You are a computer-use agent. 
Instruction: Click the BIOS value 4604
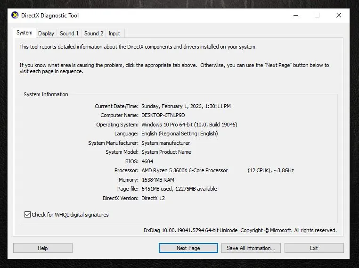147,161
